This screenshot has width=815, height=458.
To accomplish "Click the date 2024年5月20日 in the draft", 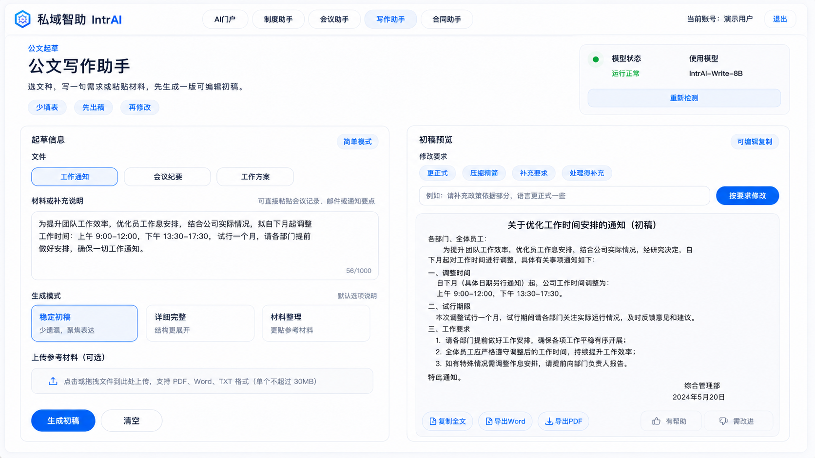I will [699, 397].
